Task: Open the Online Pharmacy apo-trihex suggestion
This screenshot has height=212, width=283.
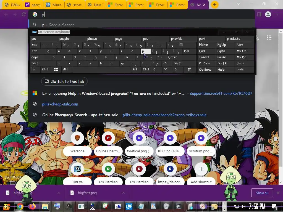Action: pyautogui.click(x=141, y=115)
